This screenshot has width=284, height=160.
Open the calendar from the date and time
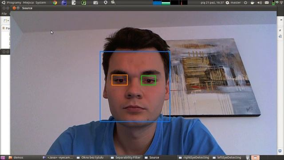212,3
